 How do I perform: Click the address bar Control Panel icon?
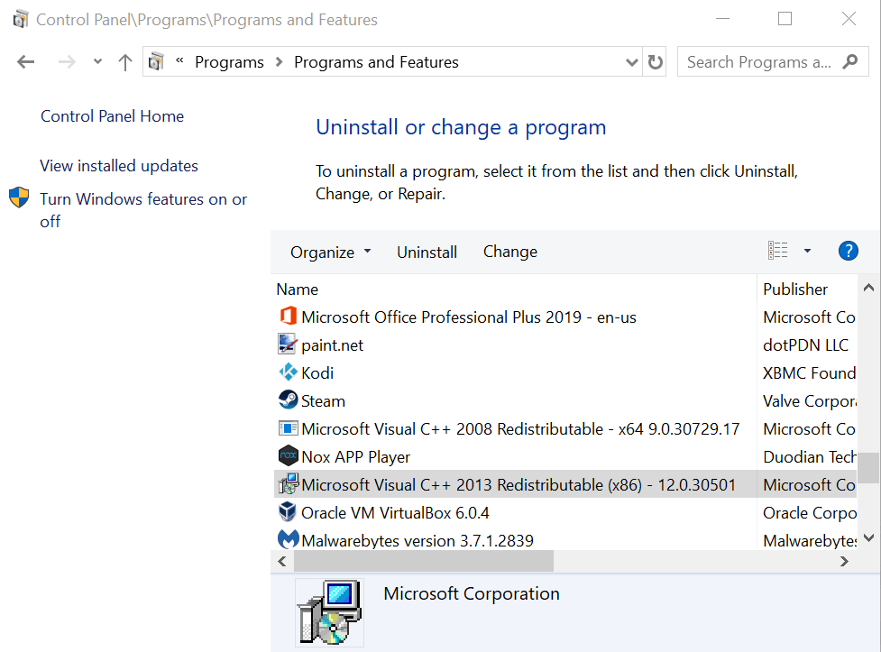click(x=157, y=61)
